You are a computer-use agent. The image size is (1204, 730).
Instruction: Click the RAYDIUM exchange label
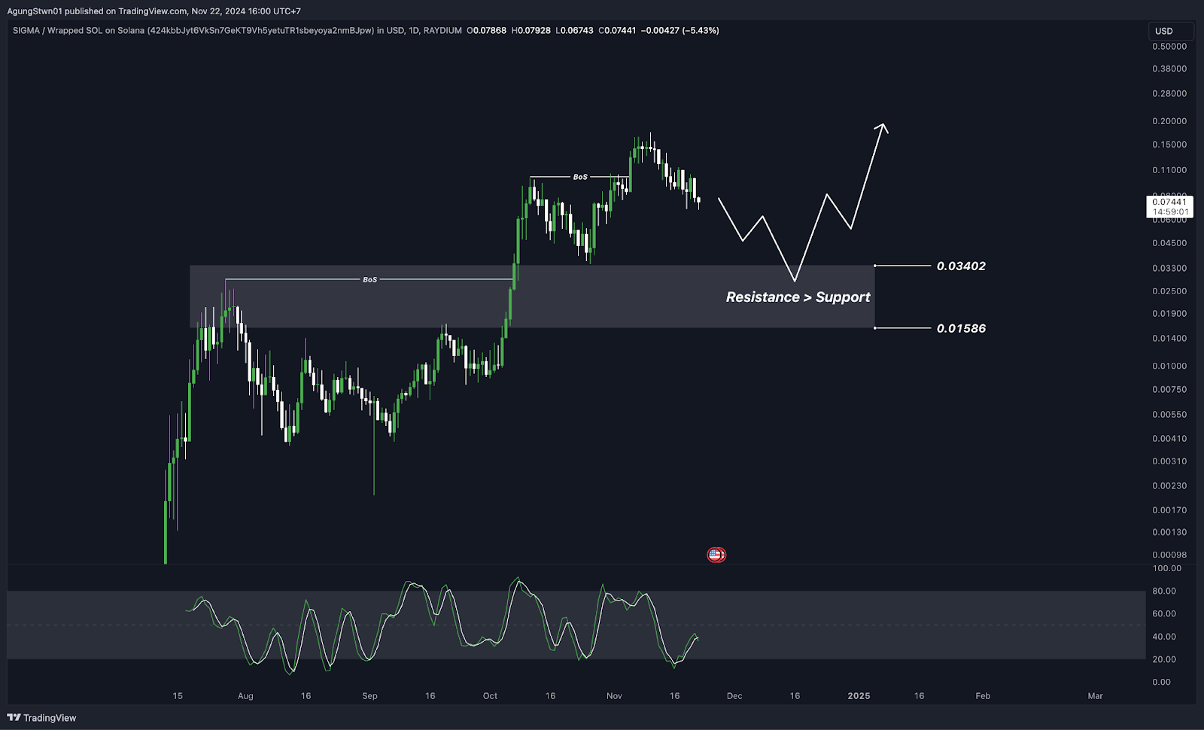click(442, 31)
